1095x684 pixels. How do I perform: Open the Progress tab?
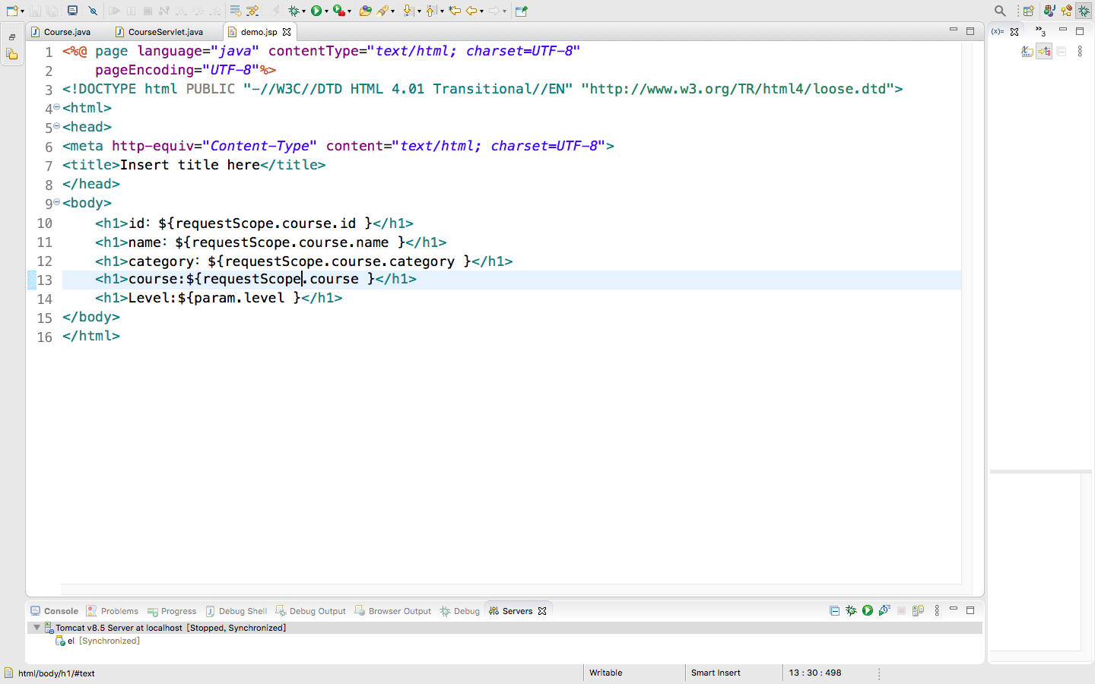coord(172,611)
